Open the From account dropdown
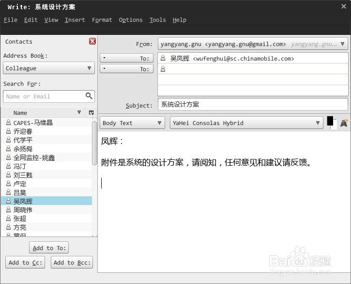Image resolution: width=351 pixels, height=284 pixels. point(253,44)
